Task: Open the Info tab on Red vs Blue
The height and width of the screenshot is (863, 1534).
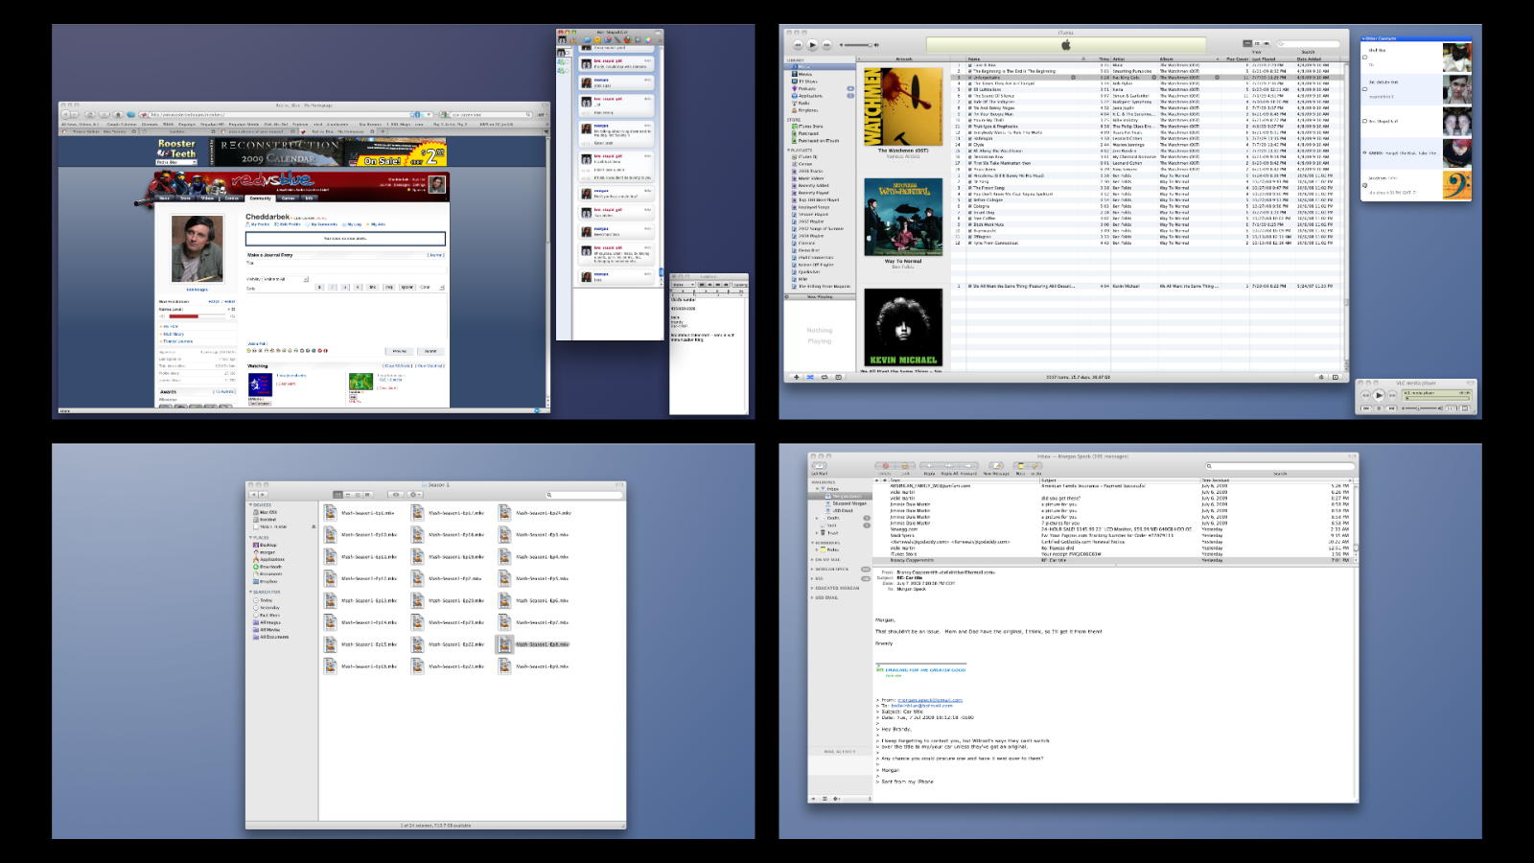Action: (309, 198)
